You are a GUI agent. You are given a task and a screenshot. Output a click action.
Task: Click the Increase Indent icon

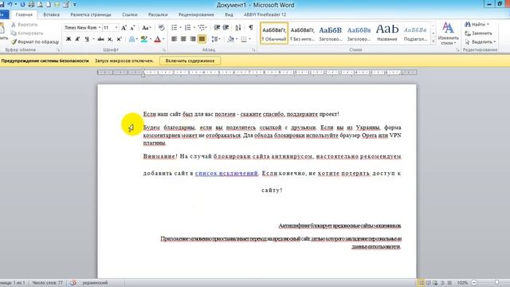[x=226, y=28]
